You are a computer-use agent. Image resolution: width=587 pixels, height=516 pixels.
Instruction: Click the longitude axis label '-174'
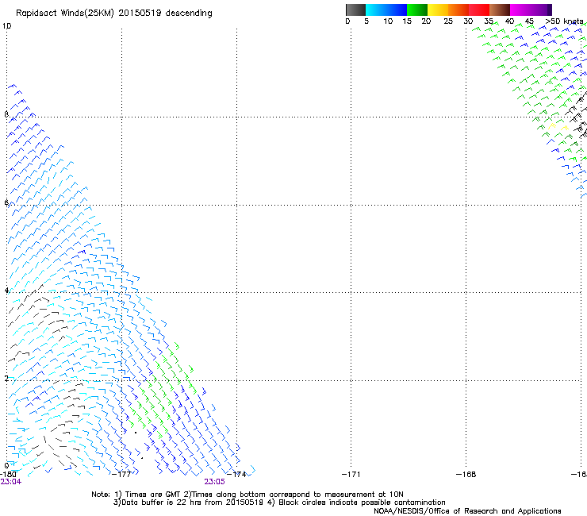click(x=237, y=475)
